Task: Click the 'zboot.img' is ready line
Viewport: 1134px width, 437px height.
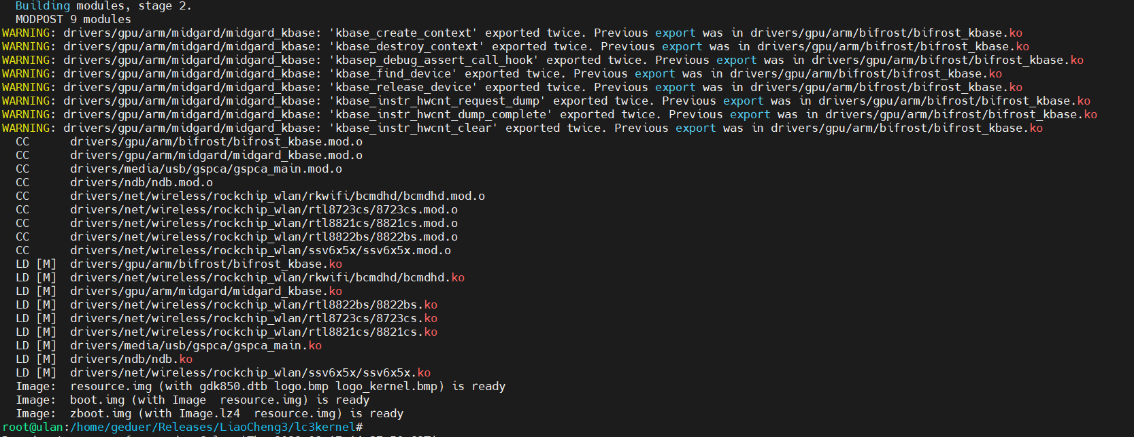Action: (x=210, y=413)
